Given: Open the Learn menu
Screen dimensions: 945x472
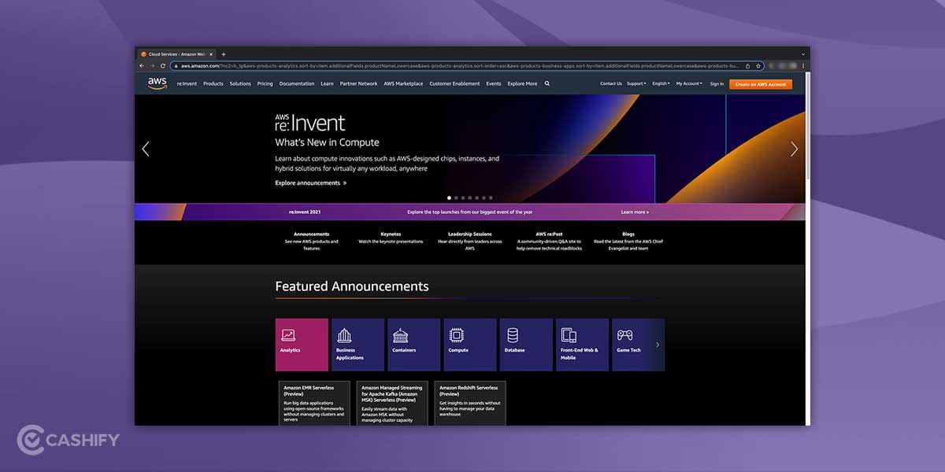Looking at the screenshot, I should coord(327,83).
